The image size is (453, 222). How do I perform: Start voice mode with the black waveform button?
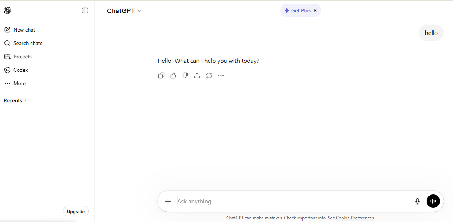433,201
